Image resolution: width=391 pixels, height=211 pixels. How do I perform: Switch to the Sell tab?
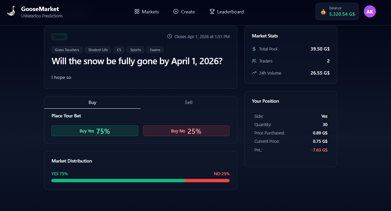189,102
